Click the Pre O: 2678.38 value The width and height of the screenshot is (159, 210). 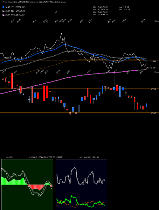click(100, 7)
